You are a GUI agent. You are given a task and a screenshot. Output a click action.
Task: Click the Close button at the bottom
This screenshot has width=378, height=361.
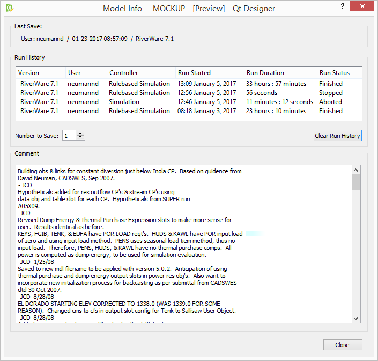pyautogui.click(x=343, y=345)
